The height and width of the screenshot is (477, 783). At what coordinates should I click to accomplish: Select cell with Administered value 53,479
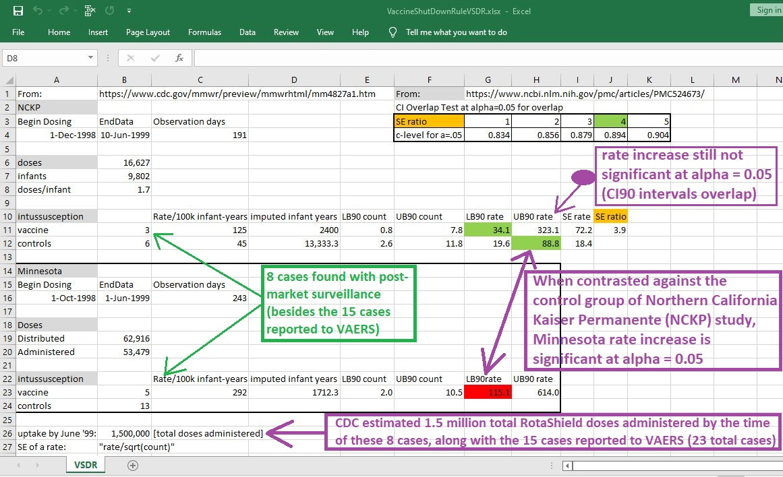(124, 352)
